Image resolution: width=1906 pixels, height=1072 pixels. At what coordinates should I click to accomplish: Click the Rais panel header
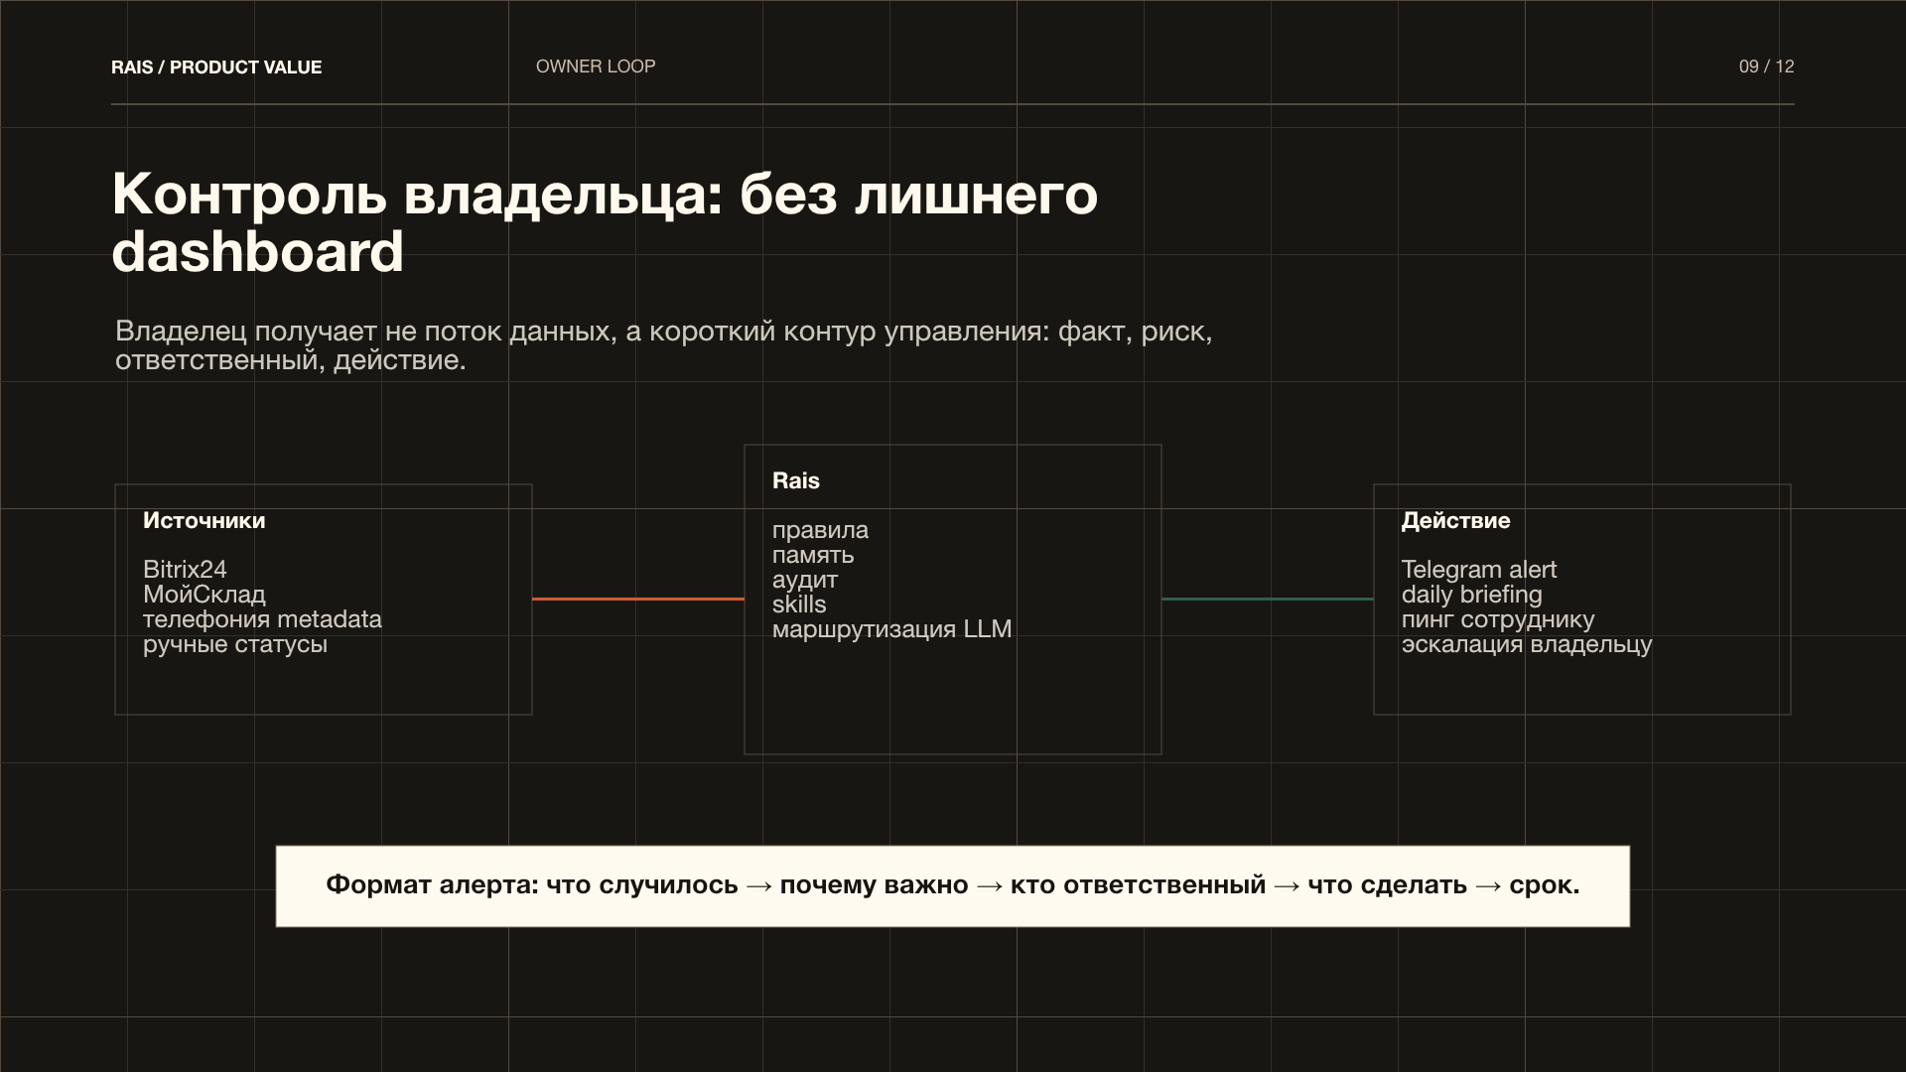pos(797,480)
